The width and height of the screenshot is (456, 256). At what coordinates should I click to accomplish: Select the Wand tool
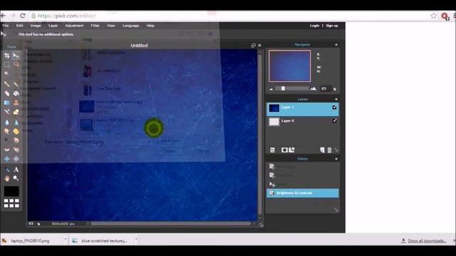(7, 74)
